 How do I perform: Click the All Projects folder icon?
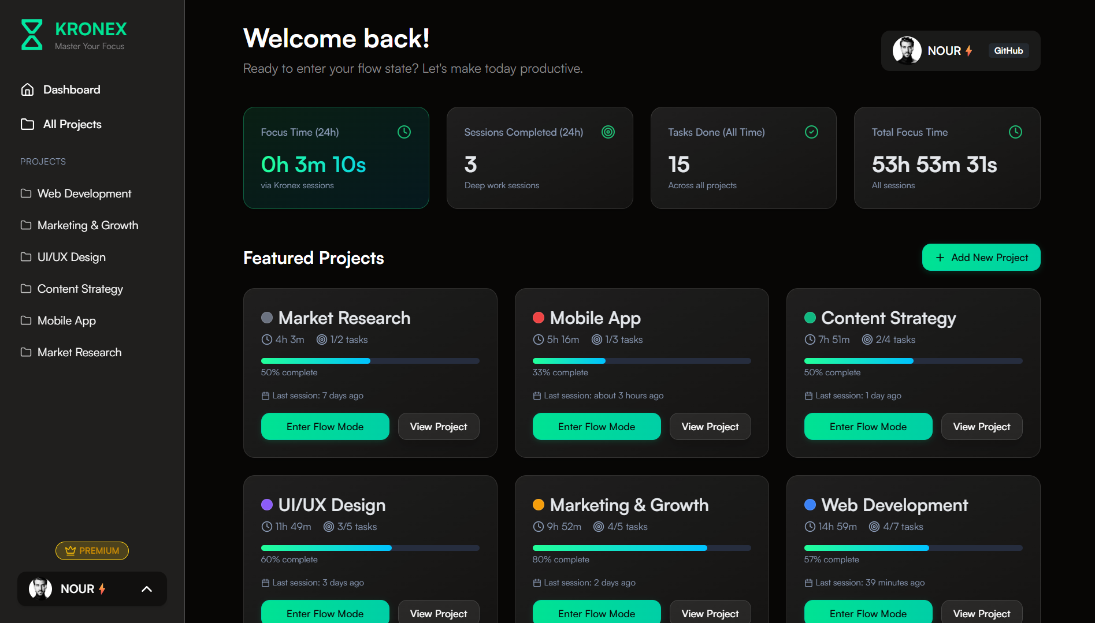point(27,124)
